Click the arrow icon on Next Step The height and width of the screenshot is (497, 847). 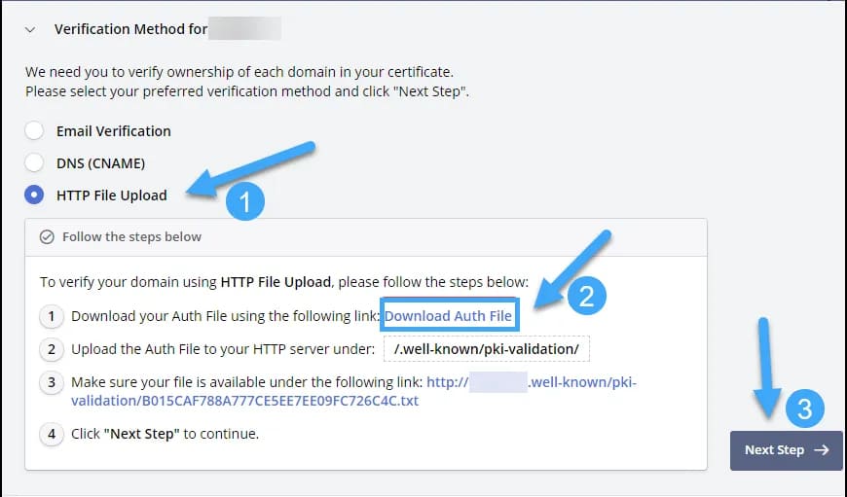click(820, 450)
